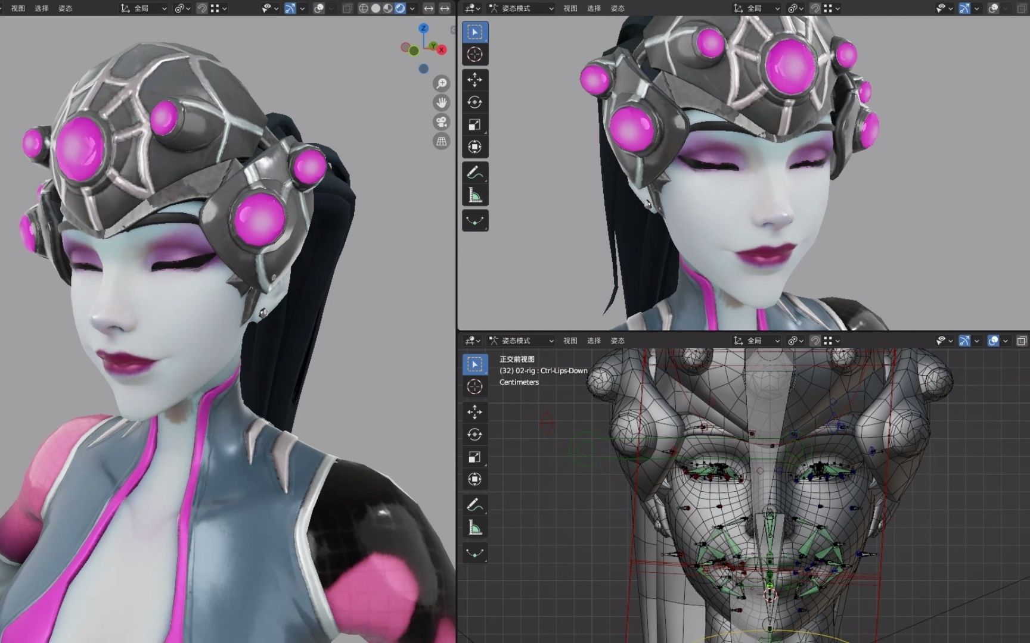Select the cursor tool in bottom-right viewport
This screenshot has width=1030, height=643.
click(475, 387)
